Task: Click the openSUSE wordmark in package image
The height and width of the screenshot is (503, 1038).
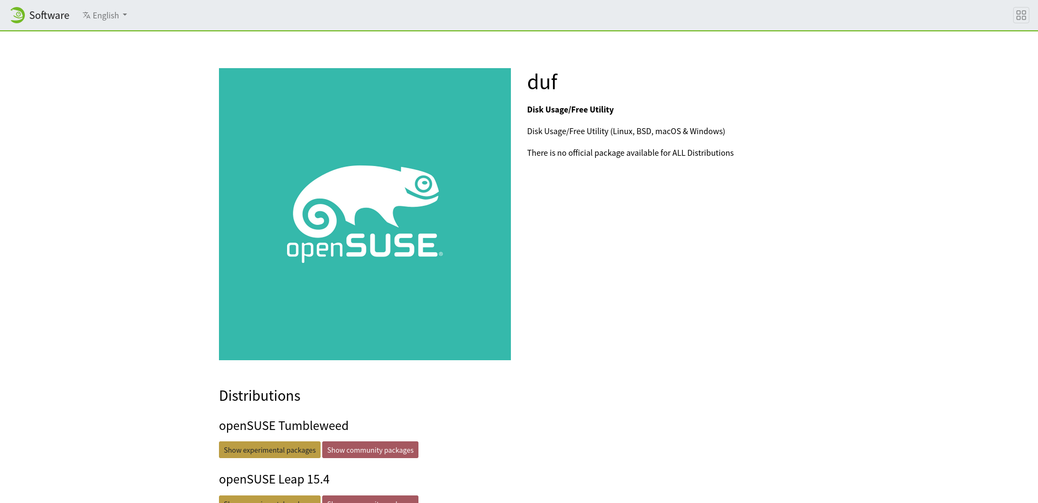Action: [364, 247]
